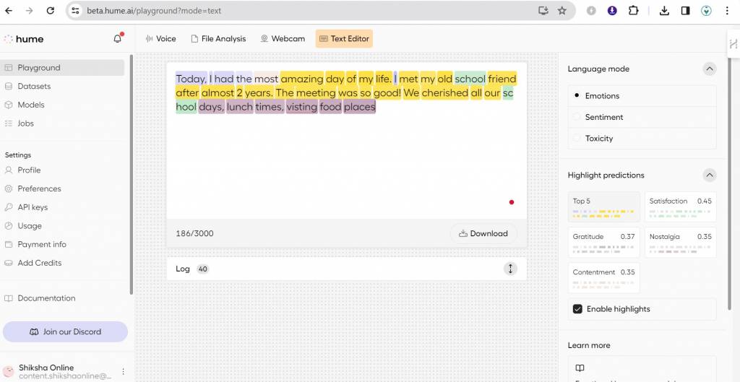Click the three-dot menu beside Shiksha Online
Screen dimensions: 740x382
(123, 371)
